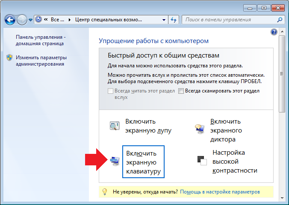Click the scrollbar up arrow
The height and width of the screenshot is (205, 289).
click(282, 32)
